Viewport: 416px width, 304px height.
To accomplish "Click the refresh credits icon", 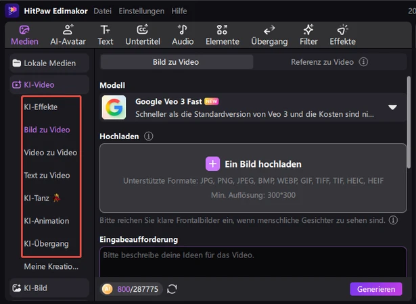I will click(x=172, y=289).
